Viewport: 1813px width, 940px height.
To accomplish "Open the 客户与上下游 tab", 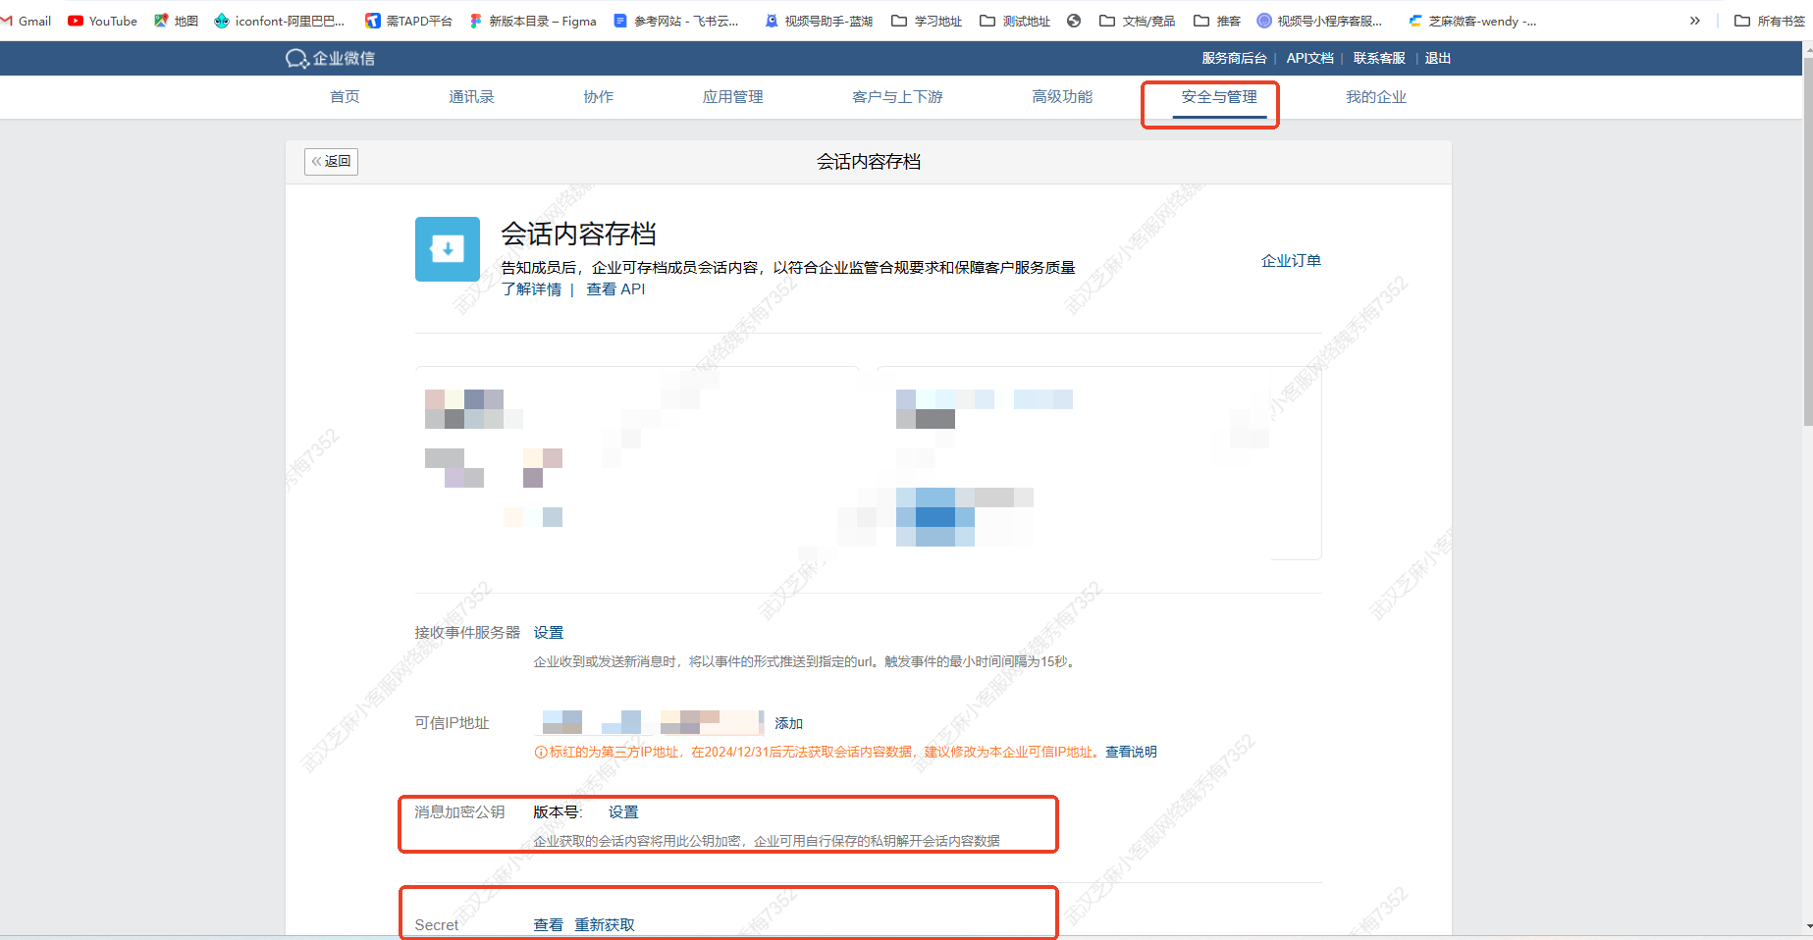I will pyautogui.click(x=897, y=96).
